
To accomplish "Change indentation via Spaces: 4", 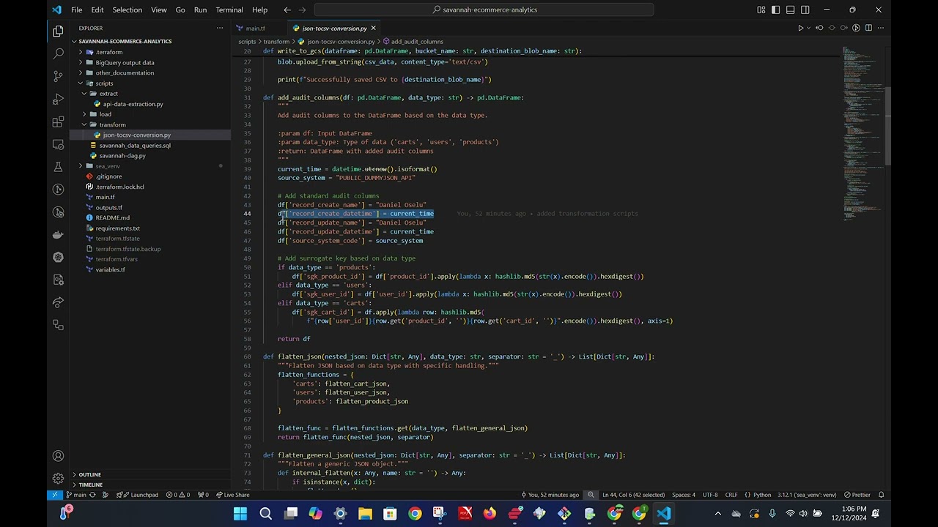I will (683, 495).
